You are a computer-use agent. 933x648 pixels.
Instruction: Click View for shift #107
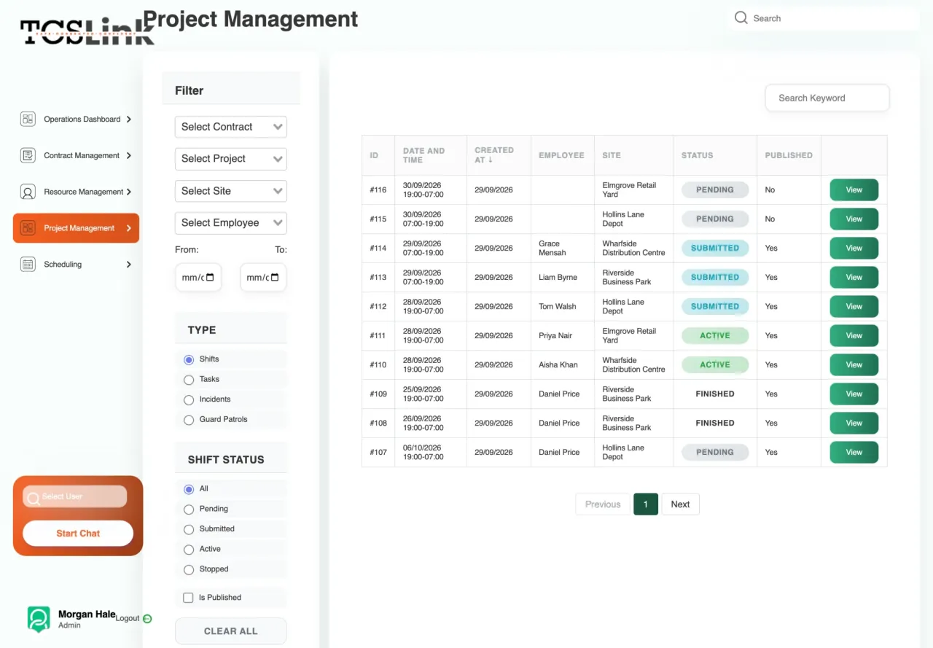[x=854, y=452]
